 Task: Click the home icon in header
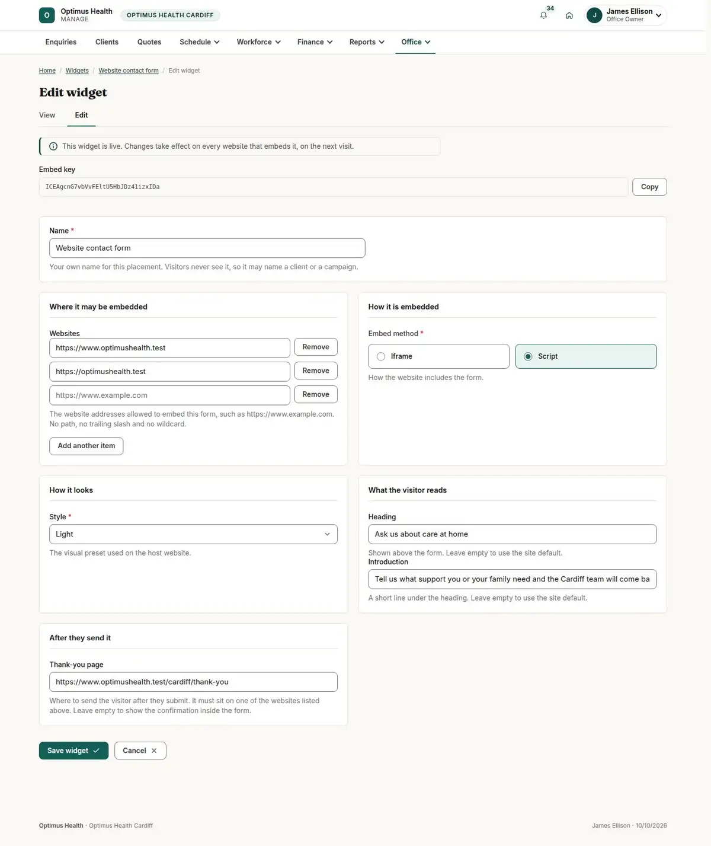coord(569,15)
